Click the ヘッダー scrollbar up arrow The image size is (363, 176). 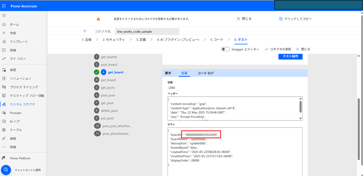pyautogui.click(x=301, y=99)
